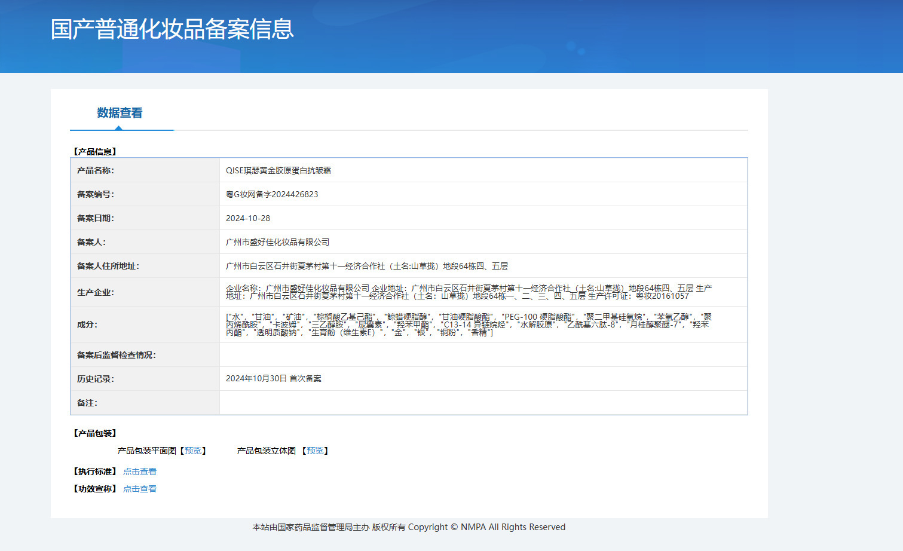Preview 产品包装立体图 image
Screen dimensions: 903x551
tap(315, 451)
